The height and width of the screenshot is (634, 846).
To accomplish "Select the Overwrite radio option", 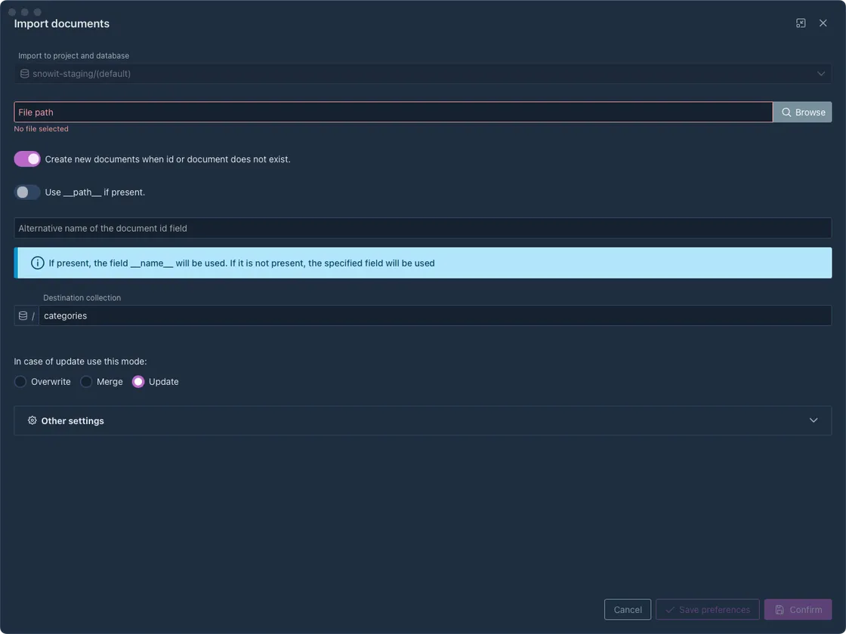I will point(20,382).
